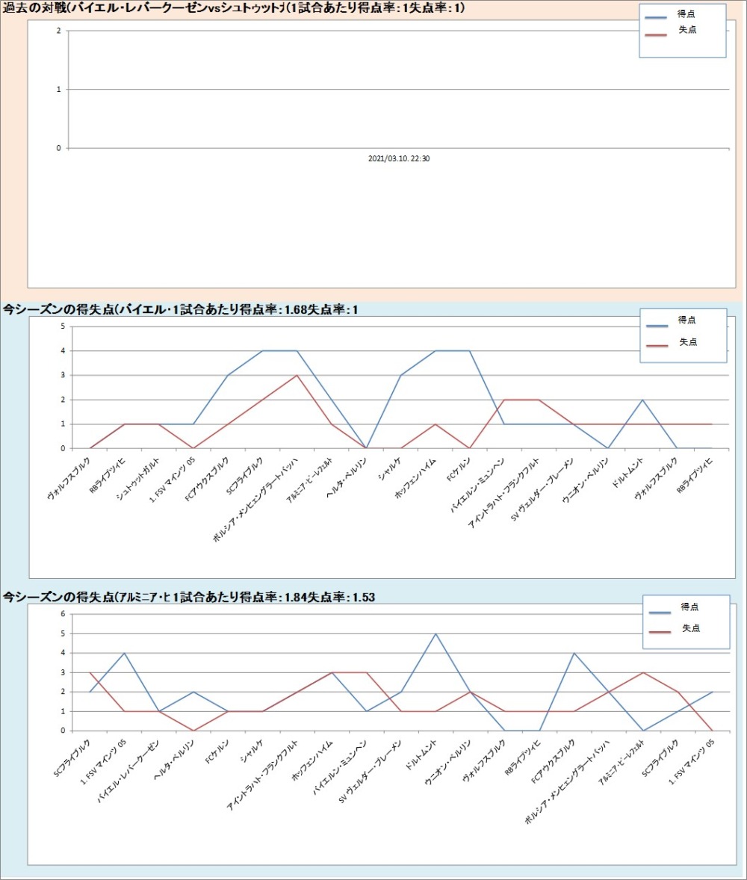Click 失点 red line swatch in 過去の対戦 legend
Viewport: 747px width, 880px height.
pos(655,34)
